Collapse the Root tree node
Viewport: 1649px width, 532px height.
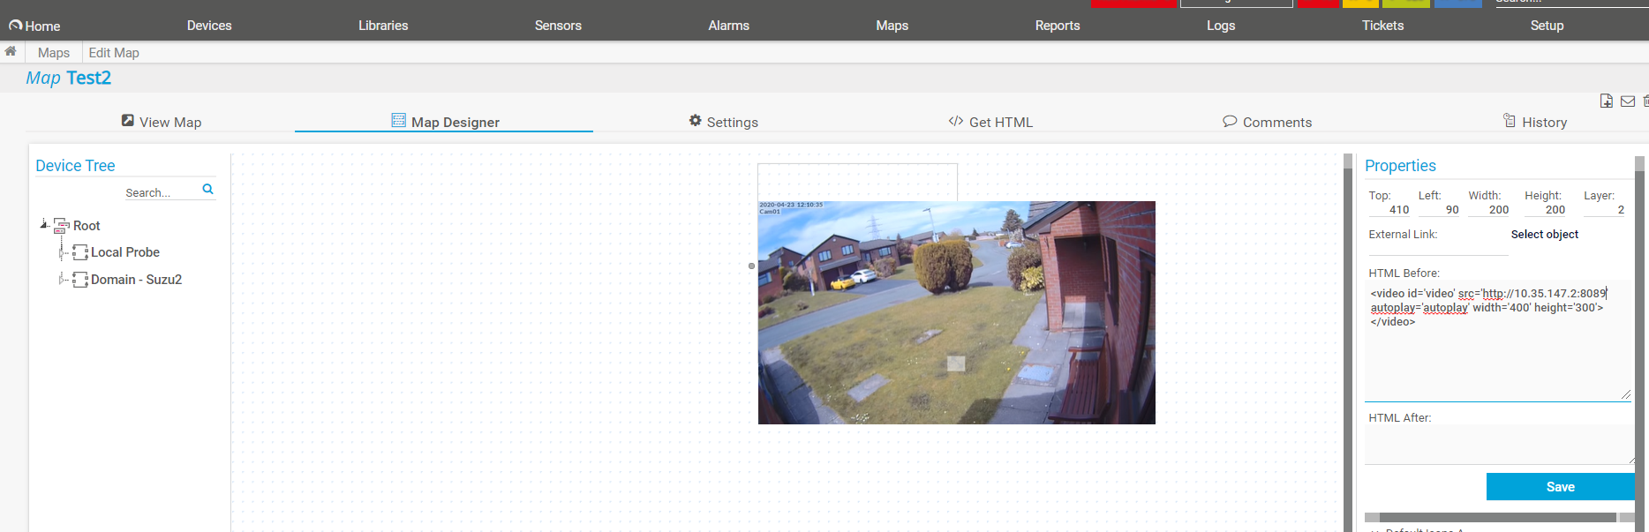(x=43, y=225)
